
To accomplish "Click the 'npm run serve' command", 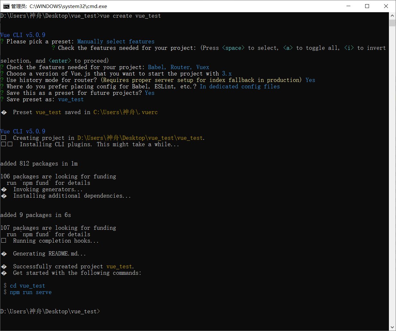I will click(x=31, y=292).
